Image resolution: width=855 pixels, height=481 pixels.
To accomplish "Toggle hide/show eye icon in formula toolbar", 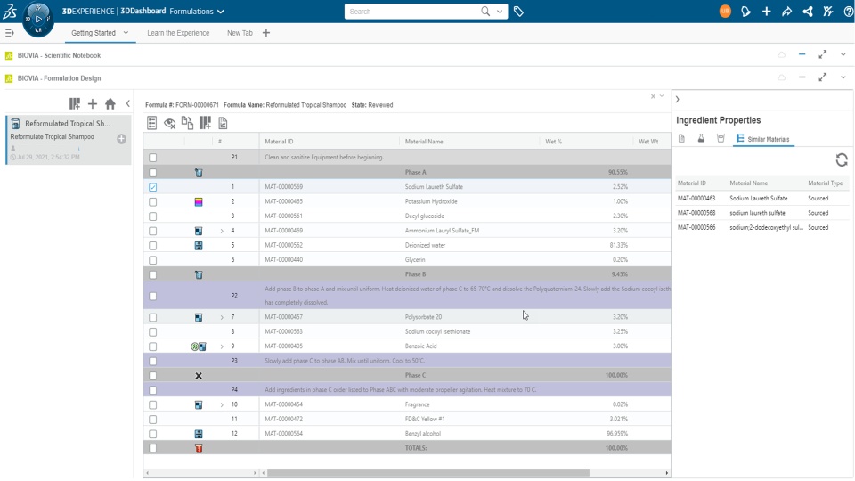I will (169, 123).
